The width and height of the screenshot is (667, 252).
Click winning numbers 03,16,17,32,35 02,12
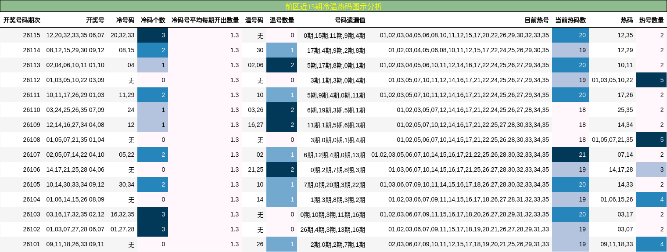tap(75, 214)
